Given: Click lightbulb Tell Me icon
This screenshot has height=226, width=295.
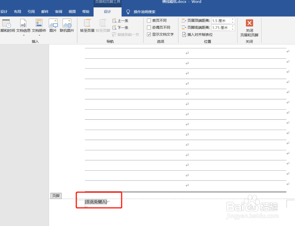Looking at the screenshot, I should 128,12.
